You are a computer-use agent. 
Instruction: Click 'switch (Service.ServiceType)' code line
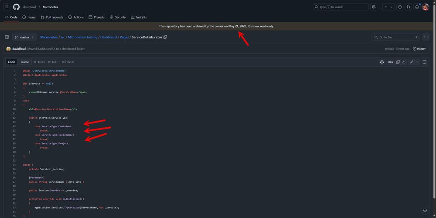48,118
